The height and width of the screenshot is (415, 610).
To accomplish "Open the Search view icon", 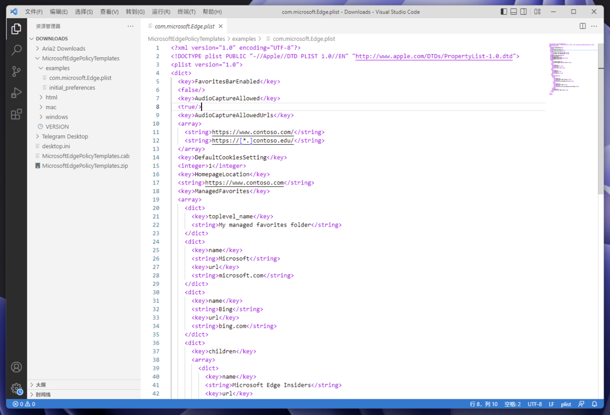I will pyautogui.click(x=16, y=50).
